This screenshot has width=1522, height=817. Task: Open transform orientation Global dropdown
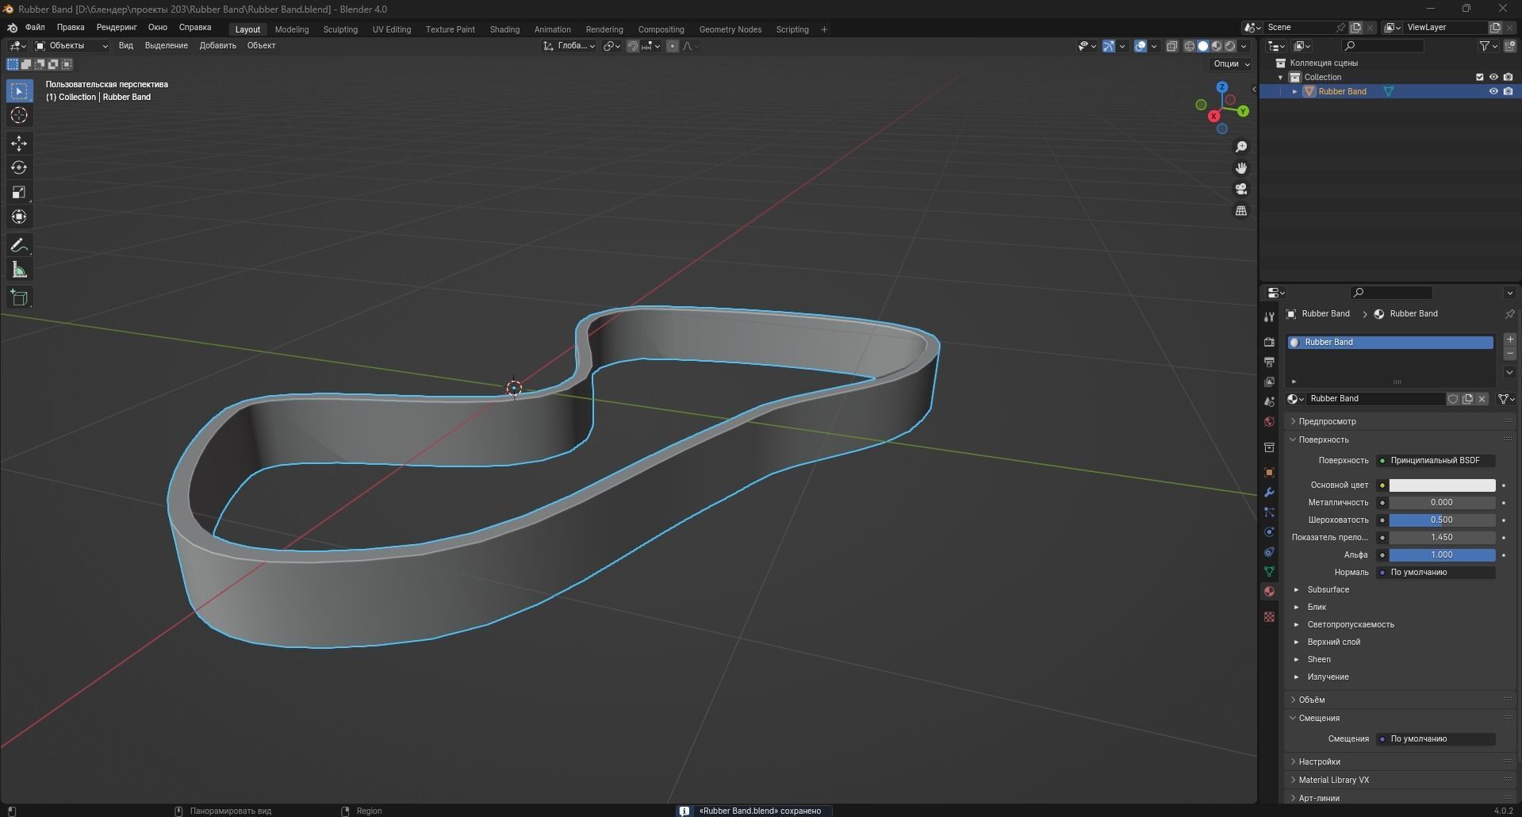pos(569,46)
